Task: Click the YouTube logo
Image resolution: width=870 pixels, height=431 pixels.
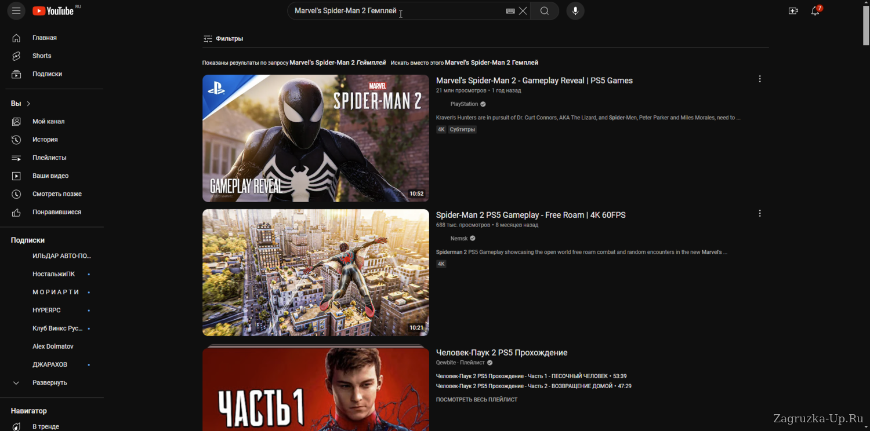Action: coord(53,11)
